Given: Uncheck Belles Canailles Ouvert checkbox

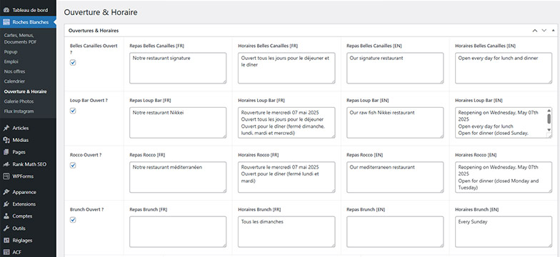Looking at the screenshot, I should [73, 63].
